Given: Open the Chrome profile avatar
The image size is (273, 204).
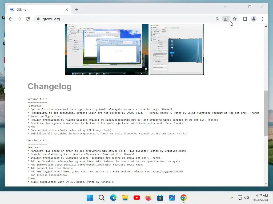Looking at the screenshot, I should pos(254,19).
